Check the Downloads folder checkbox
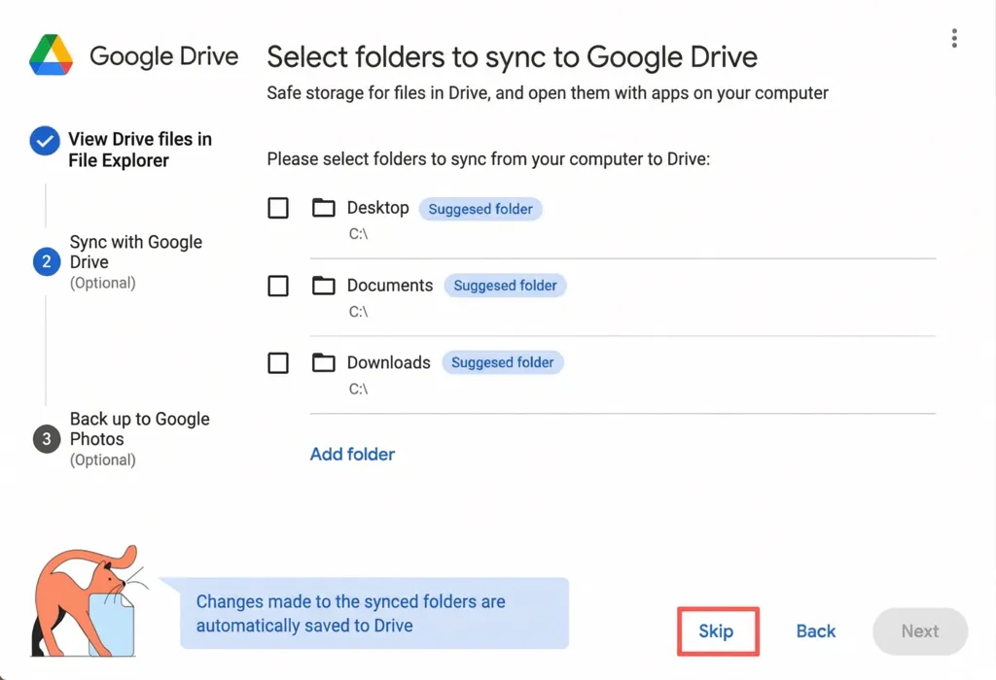 278,362
